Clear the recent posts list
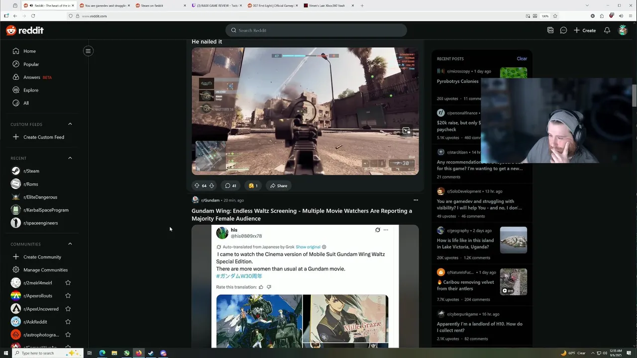637x358 pixels. pos(522,58)
